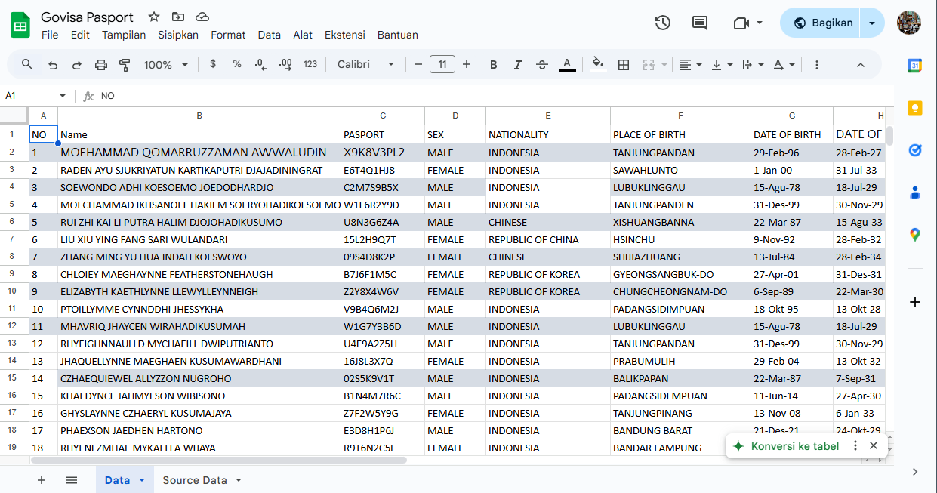937x493 pixels.
Task: Open the Edit menu
Action: click(x=80, y=35)
